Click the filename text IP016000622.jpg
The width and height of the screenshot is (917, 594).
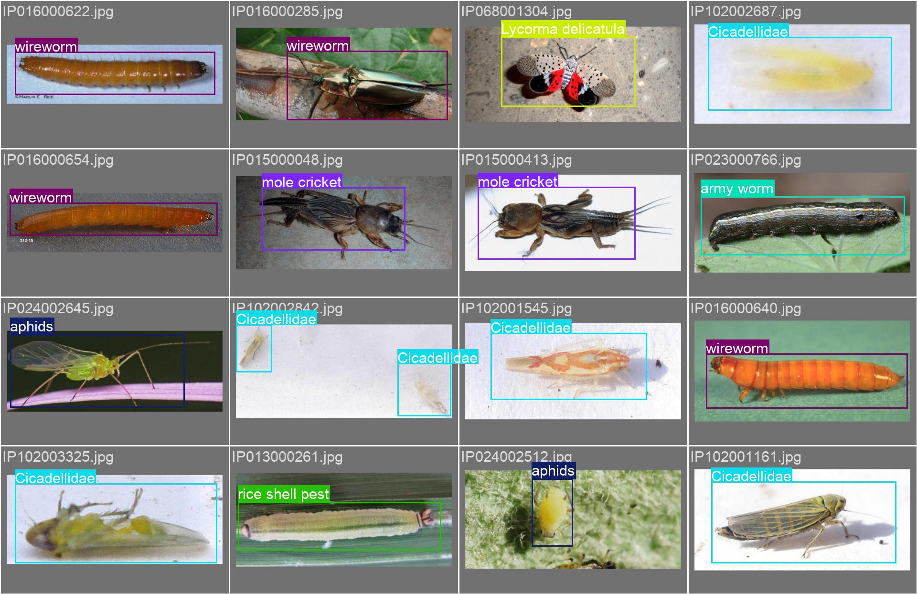(58, 11)
